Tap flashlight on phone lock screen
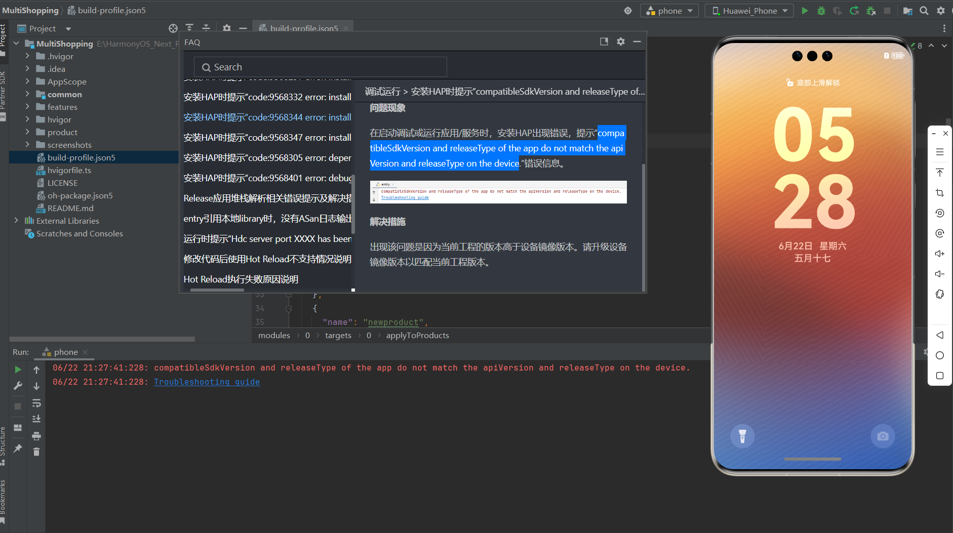This screenshot has height=533, width=953. 742,436
